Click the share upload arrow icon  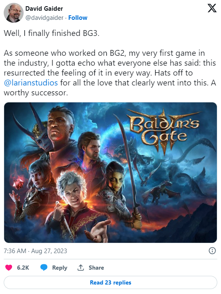coord(81,268)
